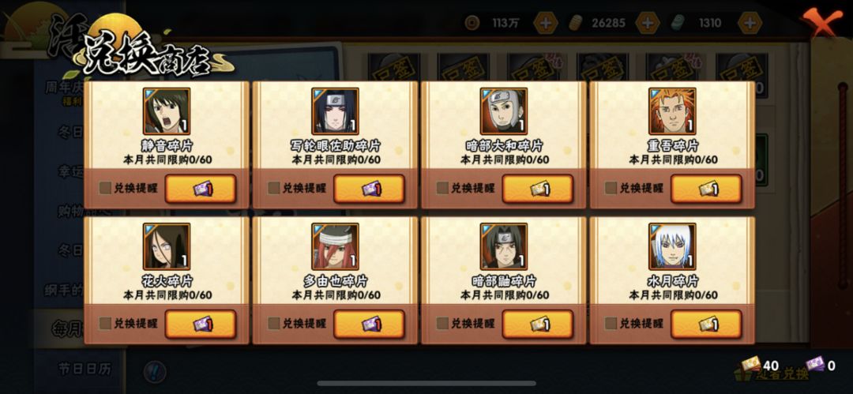Add gold via plus button beside 26285
The width and height of the screenshot is (853, 394).
(648, 23)
